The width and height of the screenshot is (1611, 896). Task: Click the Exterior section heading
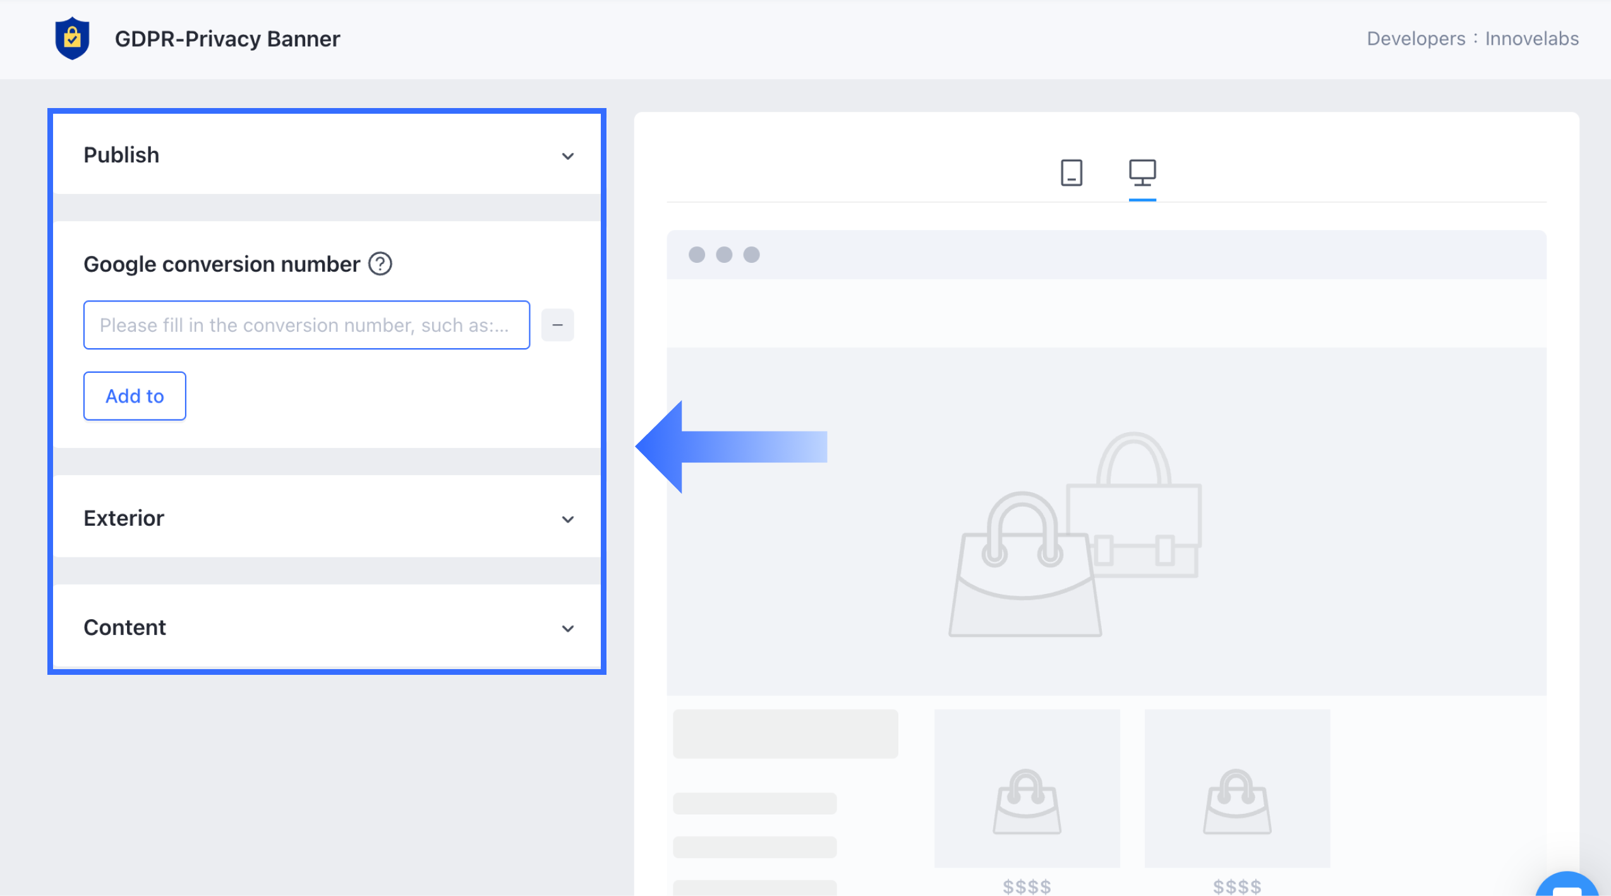tap(124, 518)
